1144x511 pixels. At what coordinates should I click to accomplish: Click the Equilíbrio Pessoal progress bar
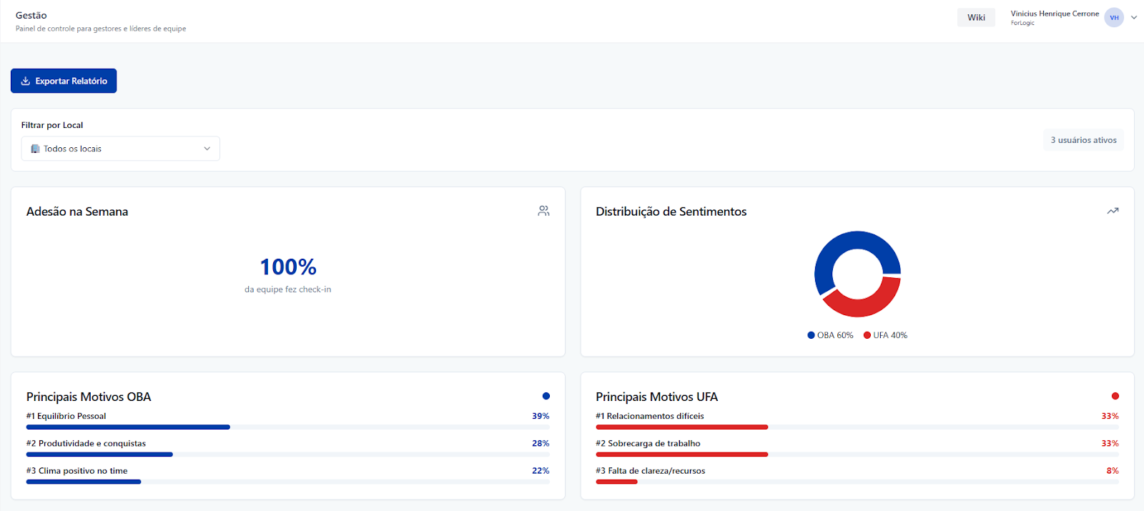pos(129,427)
